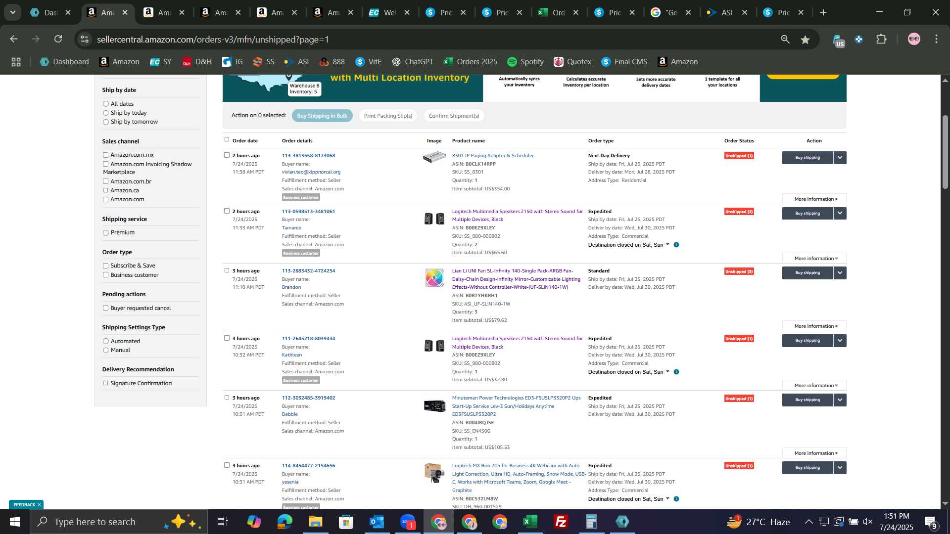
Task: Check Buyer requested cancel filter
Action: tap(105, 308)
